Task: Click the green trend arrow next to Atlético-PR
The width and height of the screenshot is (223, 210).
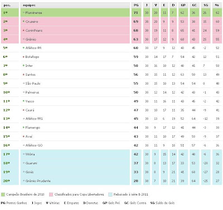Action: pyautogui.click(x=23, y=48)
